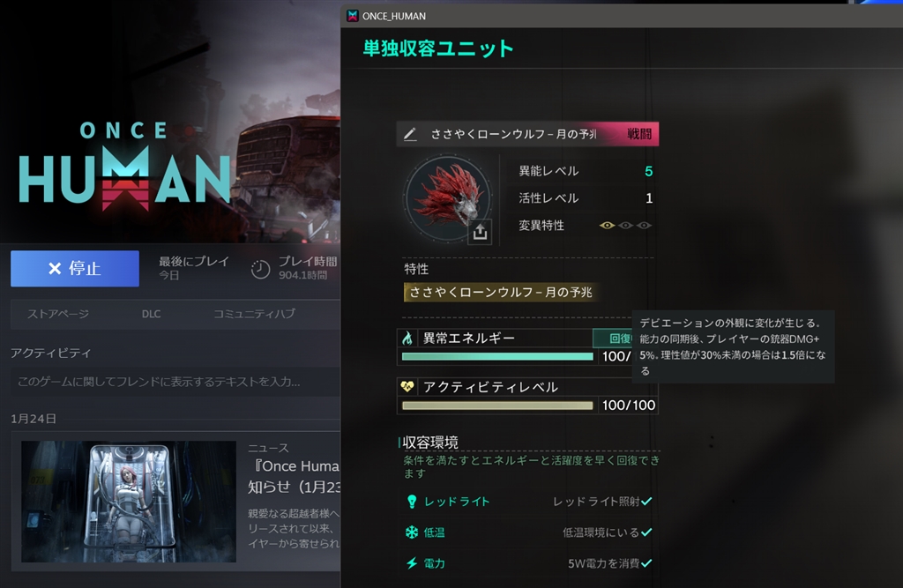Open the 『Once Human news headline link
The image size is (903, 588).
[x=294, y=476]
